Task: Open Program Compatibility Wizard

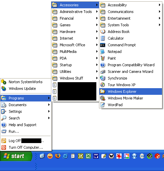Action: point(131,65)
